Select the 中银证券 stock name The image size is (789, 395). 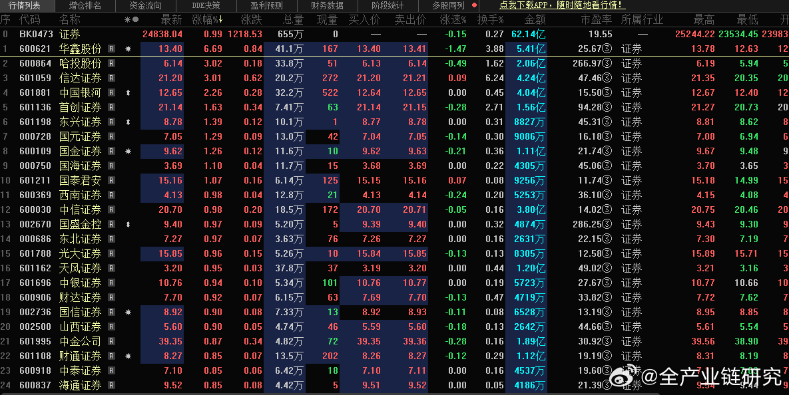pos(81,283)
